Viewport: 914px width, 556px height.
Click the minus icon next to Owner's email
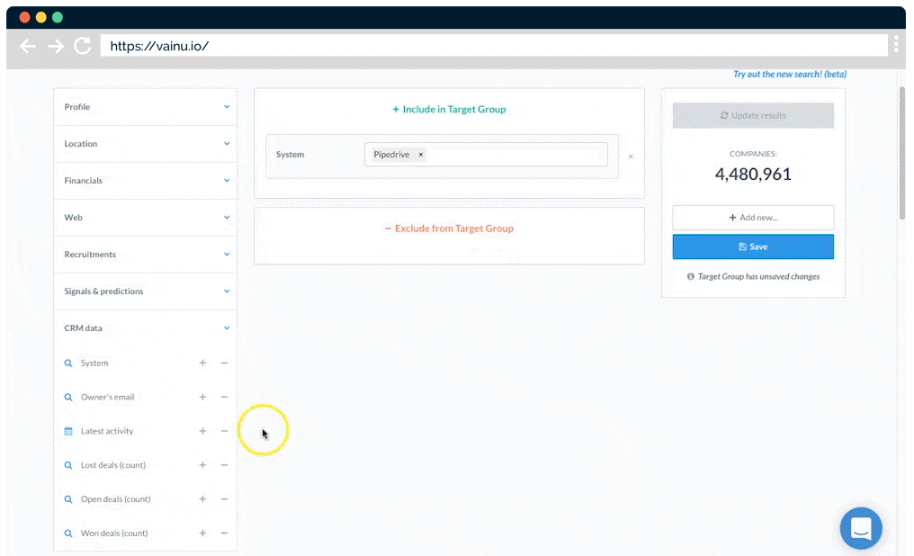point(224,397)
